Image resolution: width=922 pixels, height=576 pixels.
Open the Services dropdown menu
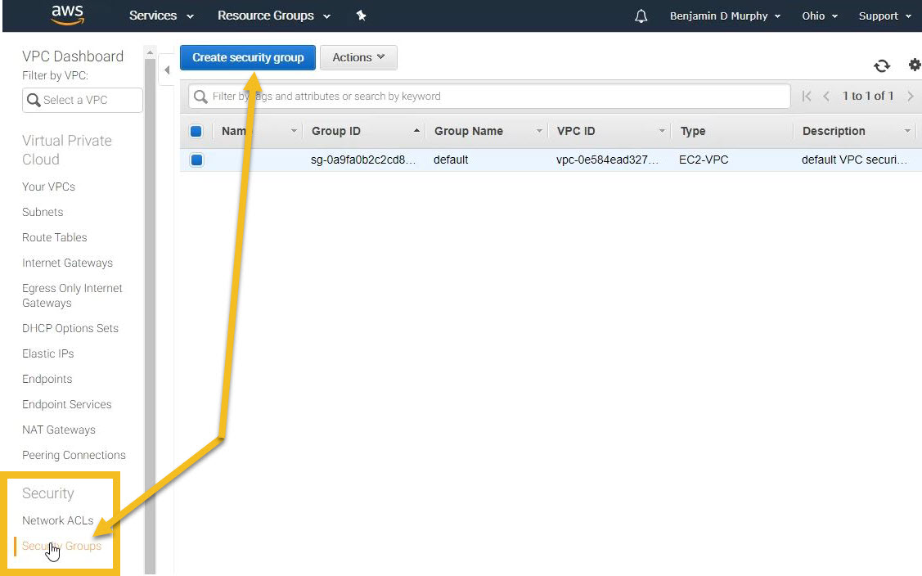[x=161, y=16]
